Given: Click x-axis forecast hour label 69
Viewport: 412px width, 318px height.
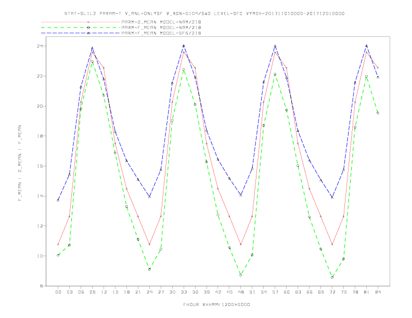Looking at the screenshot, I should pyautogui.click(x=321, y=292).
